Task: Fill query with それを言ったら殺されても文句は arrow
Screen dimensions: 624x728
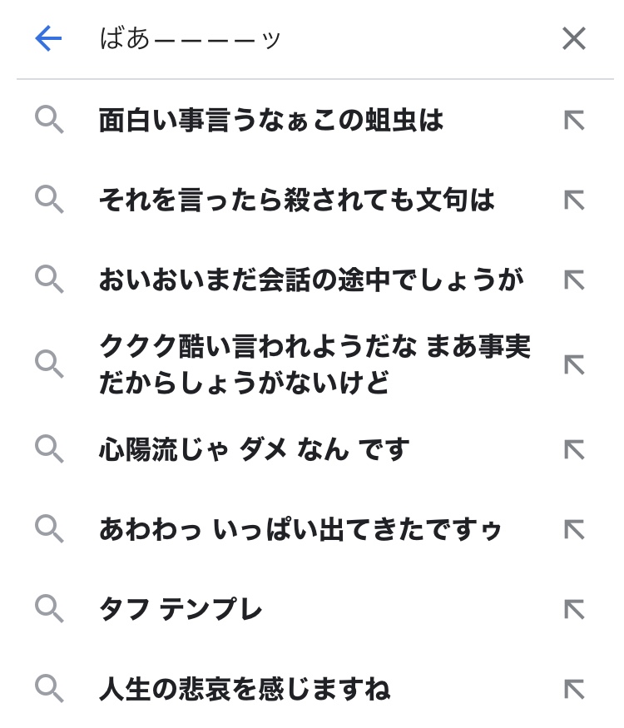Action: 573,200
